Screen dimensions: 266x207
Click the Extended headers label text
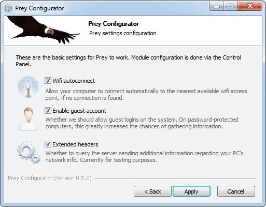point(75,144)
